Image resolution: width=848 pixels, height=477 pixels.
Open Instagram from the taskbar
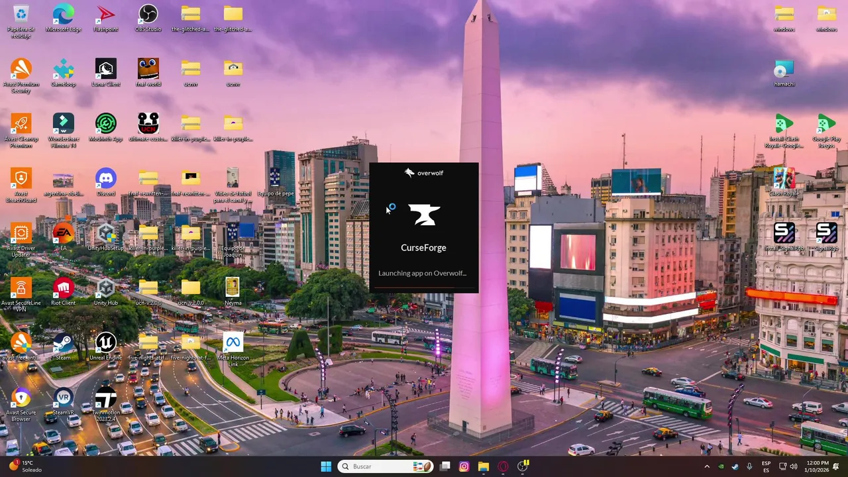[x=464, y=466]
